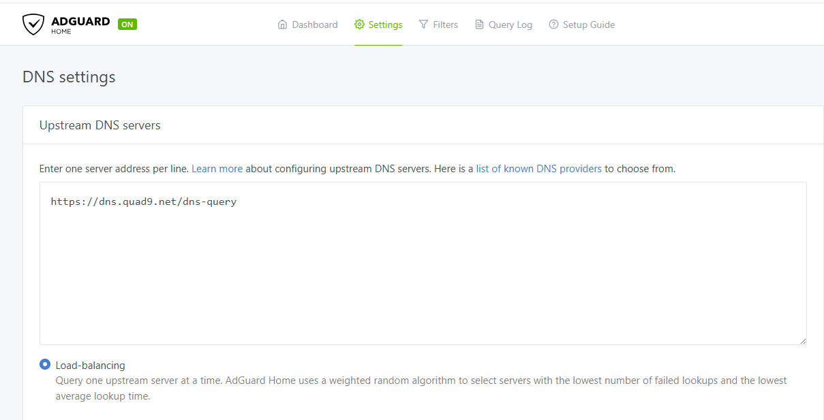The image size is (824, 420).
Task: Click the AdGuard shield logo icon
Action: [33, 25]
